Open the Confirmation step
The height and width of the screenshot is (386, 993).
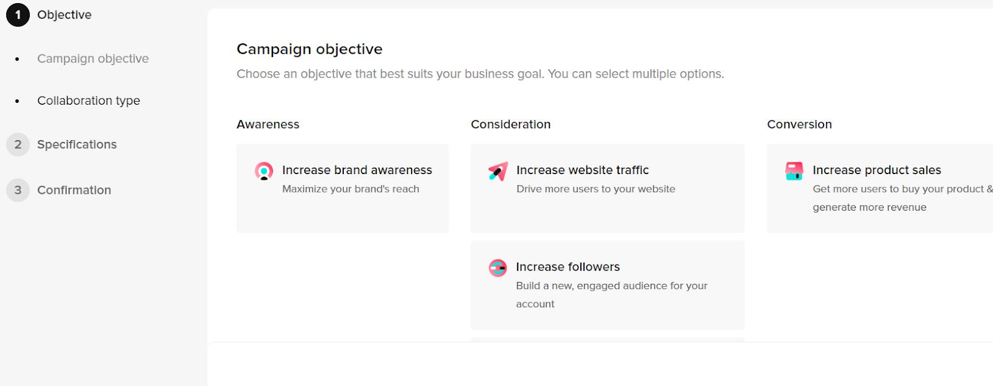click(74, 190)
